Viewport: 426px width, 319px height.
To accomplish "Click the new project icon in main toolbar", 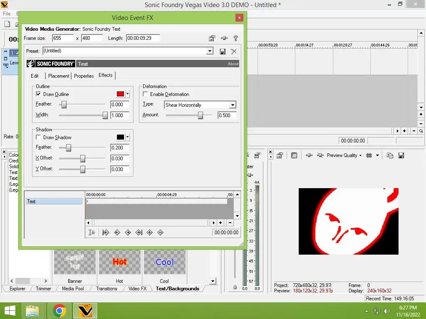I will tap(7, 24).
